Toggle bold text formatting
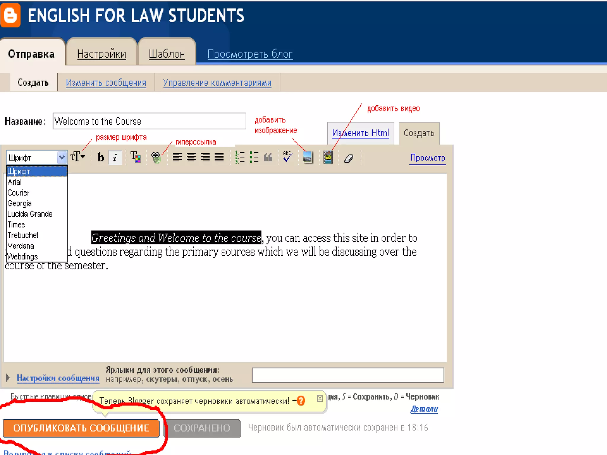Viewport: 607px width, 455px height. (101, 157)
